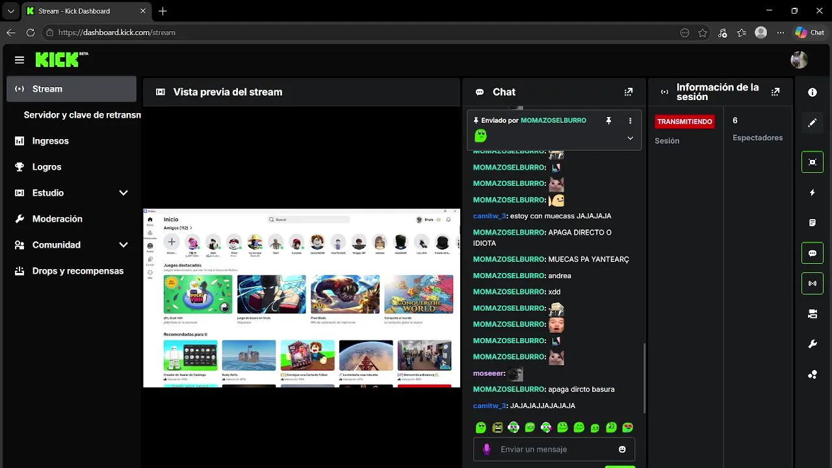The width and height of the screenshot is (832, 468).
Task: Click the purple microphone icon in the chat input
Action: 486,449
